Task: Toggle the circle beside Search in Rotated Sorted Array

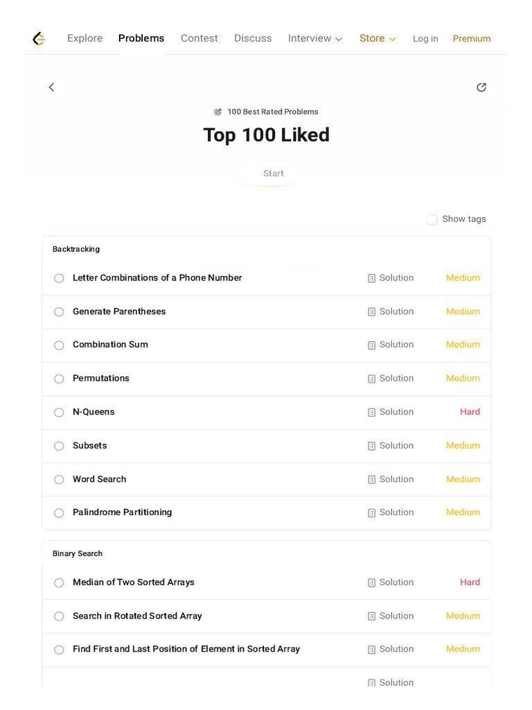Action: point(59,616)
